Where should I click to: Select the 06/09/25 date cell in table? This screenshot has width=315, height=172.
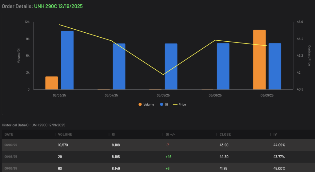pyautogui.click(x=11, y=145)
